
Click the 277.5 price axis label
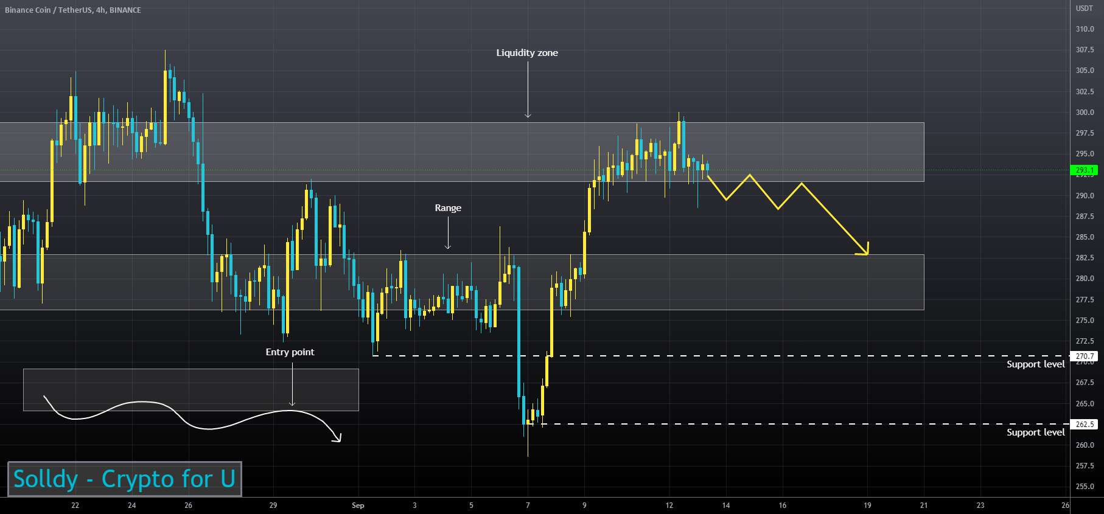pos(1085,300)
